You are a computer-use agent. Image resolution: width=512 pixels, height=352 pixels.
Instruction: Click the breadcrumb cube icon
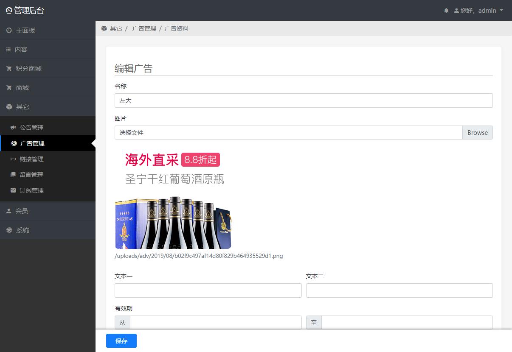(104, 28)
